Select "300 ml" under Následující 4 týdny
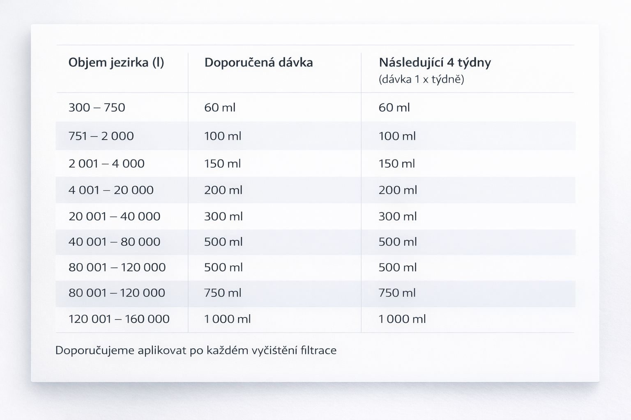This screenshot has height=420, width=631. 397,216
